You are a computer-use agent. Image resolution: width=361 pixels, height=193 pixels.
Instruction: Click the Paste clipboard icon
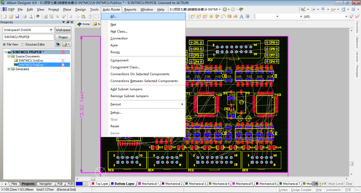coord(83,16)
